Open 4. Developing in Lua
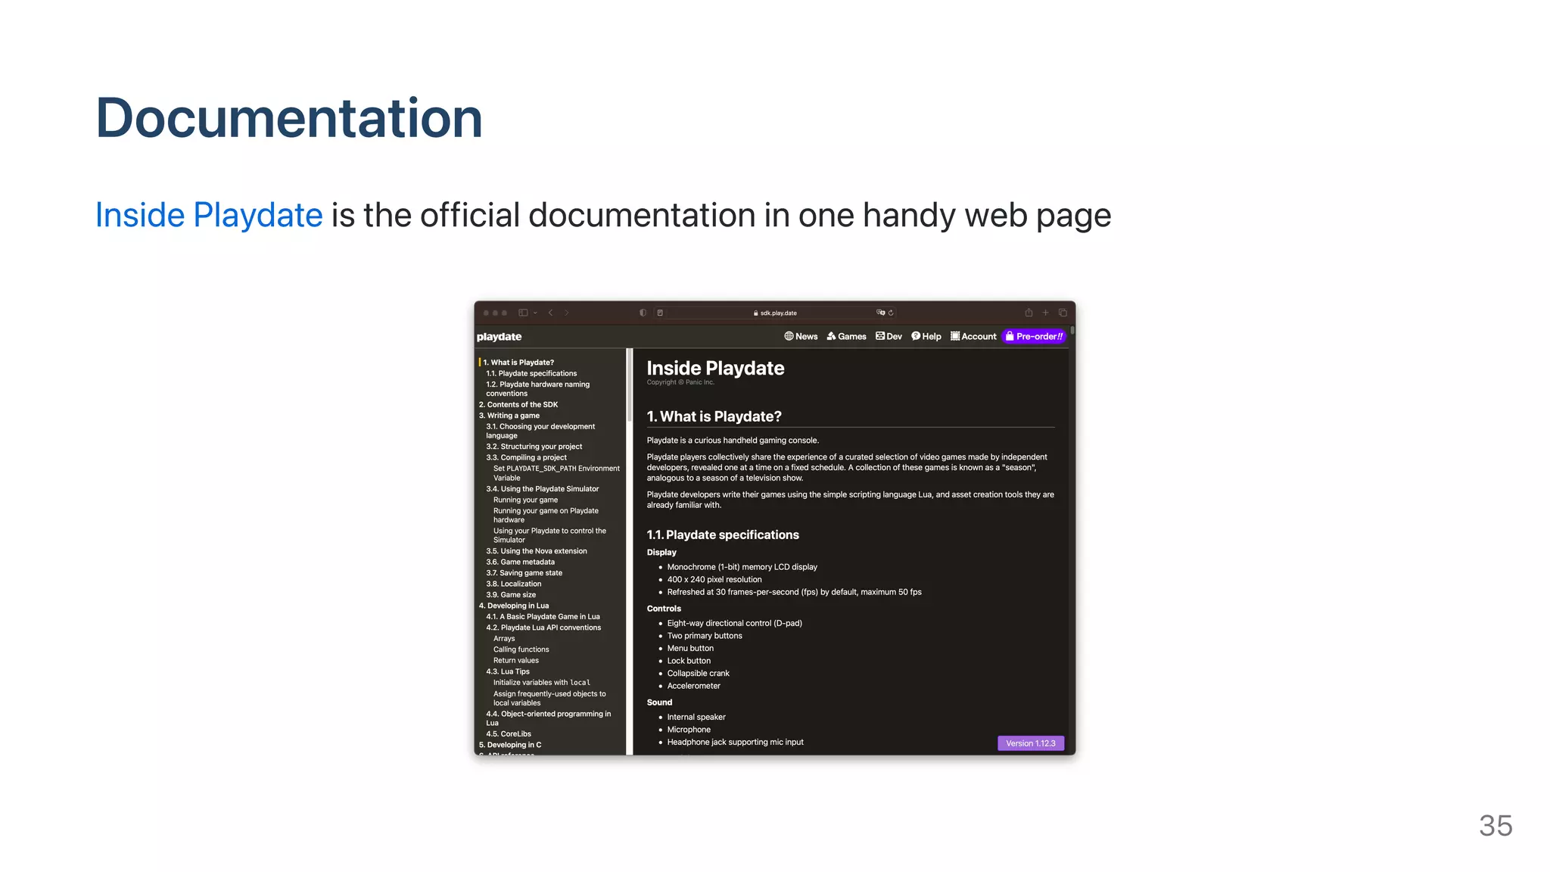The width and height of the screenshot is (1550, 872). click(x=514, y=606)
